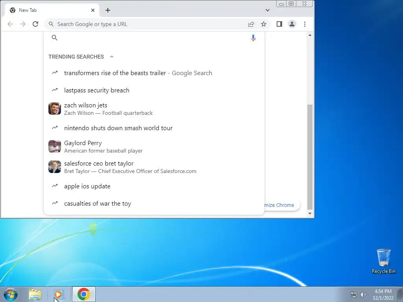Minimize the Chrome window
The image size is (403, 302).
tap(281, 4)
